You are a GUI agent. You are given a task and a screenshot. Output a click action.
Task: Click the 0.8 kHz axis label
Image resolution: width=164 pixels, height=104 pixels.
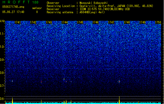pos(2,73)
